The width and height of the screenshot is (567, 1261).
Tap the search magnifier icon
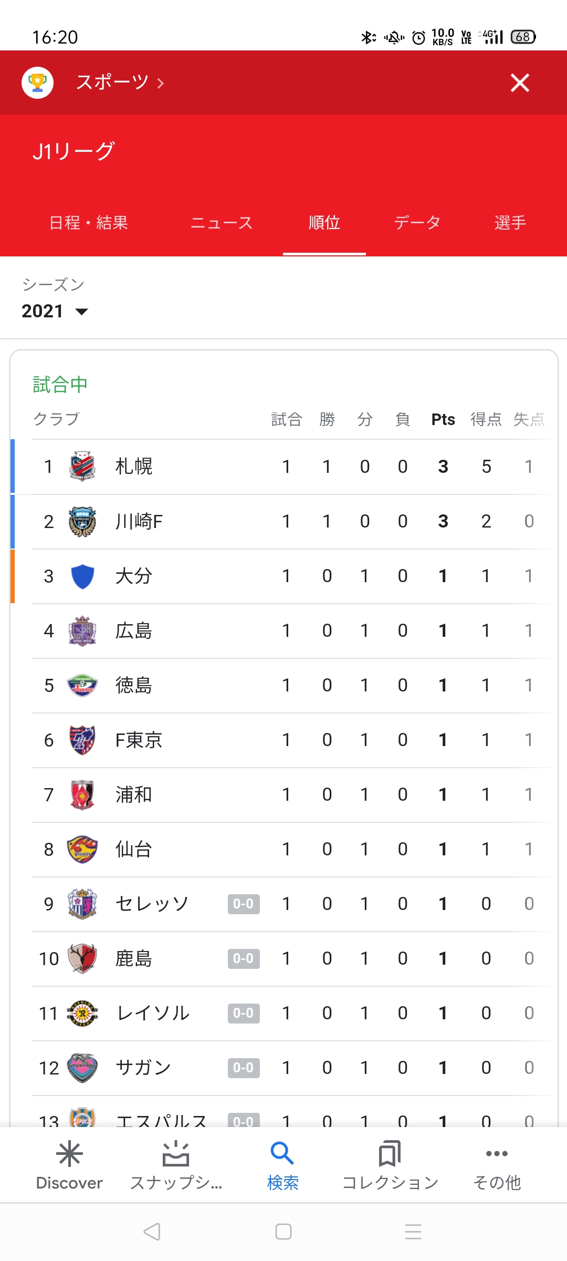(282, 1154)
